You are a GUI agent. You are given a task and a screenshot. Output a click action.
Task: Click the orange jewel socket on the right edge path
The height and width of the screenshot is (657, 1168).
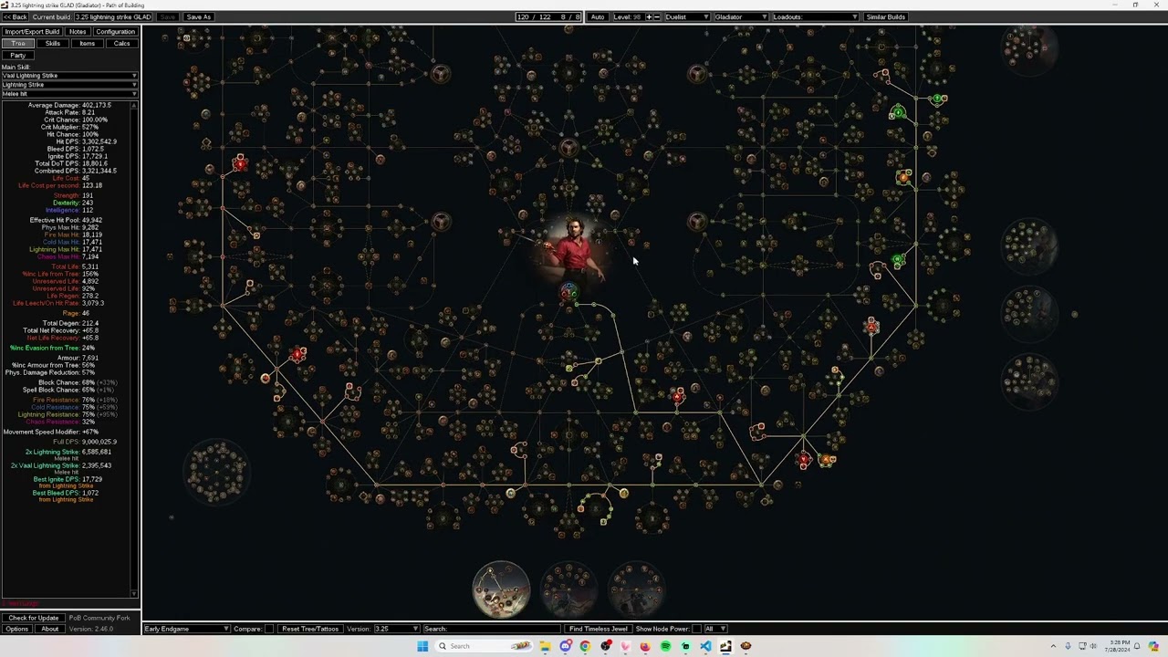pos(903,177)
